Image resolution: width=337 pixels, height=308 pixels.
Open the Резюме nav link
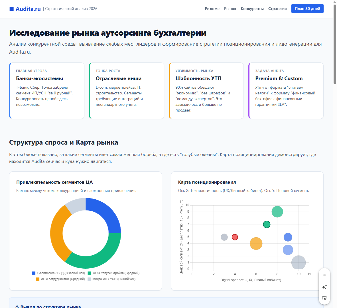pos(212,9)
